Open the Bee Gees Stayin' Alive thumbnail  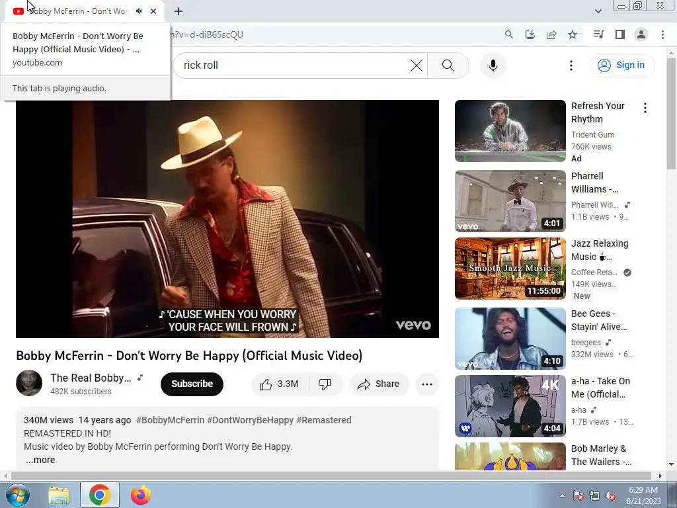pyautogui.click(x=510, y=338)
